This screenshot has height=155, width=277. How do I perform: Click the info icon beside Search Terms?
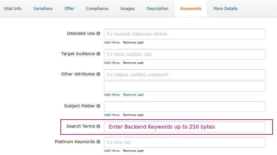tap(98, 126)
